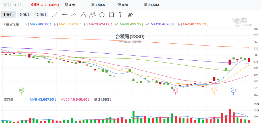The image size is (261, 125).
Task: Click the 350 price axis label
Action: (x=256, y=95)
